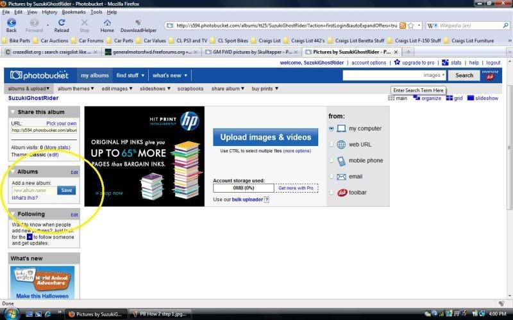Click the Reload page icon
This screenshot has height=320, width=513.
[x=62, y=22]
